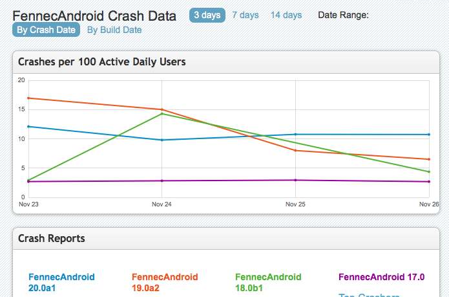Click the blue line's Nov 25 data point
This screenshot has height=297, width=449.
pos(295,135)
